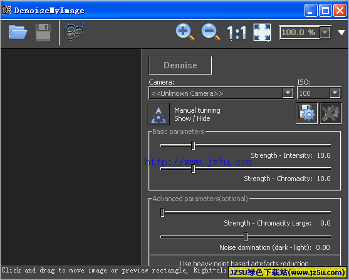Click the Strength - Intensity value 10.0
The height and width of the screenshot is (280, 349).
coord(324,155)
